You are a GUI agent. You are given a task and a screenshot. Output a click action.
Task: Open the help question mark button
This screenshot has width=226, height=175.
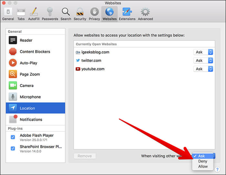coord(217,170)
